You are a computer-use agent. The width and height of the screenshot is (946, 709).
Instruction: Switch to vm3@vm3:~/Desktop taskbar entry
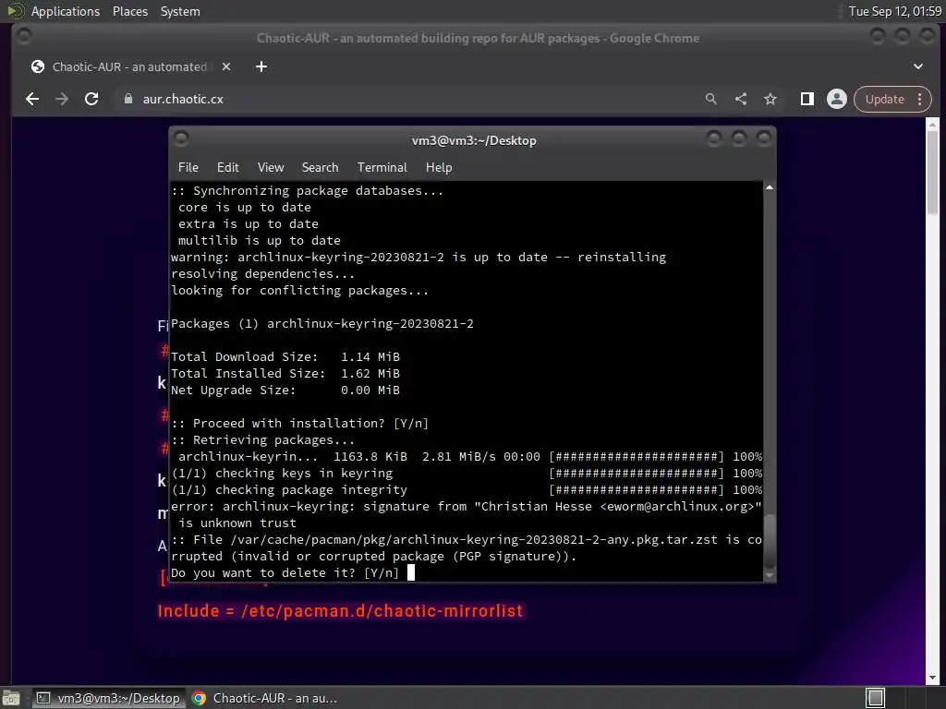[109, 698]
